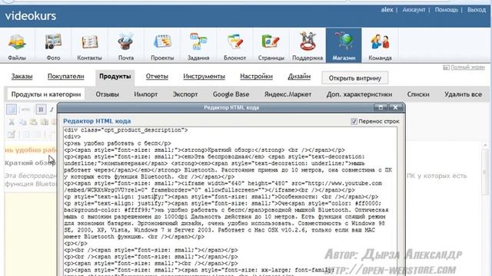Image resolution: width=492 pixels, height=276 pixels.
Task: Open the Контакты module
Action: 89,45
